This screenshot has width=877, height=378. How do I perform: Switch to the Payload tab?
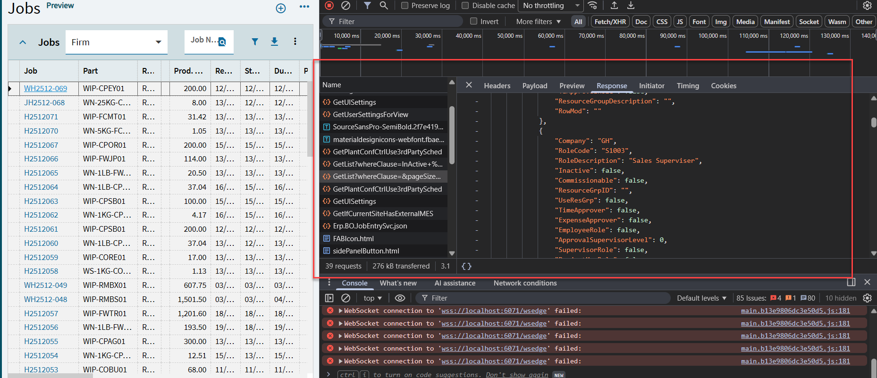534,86
